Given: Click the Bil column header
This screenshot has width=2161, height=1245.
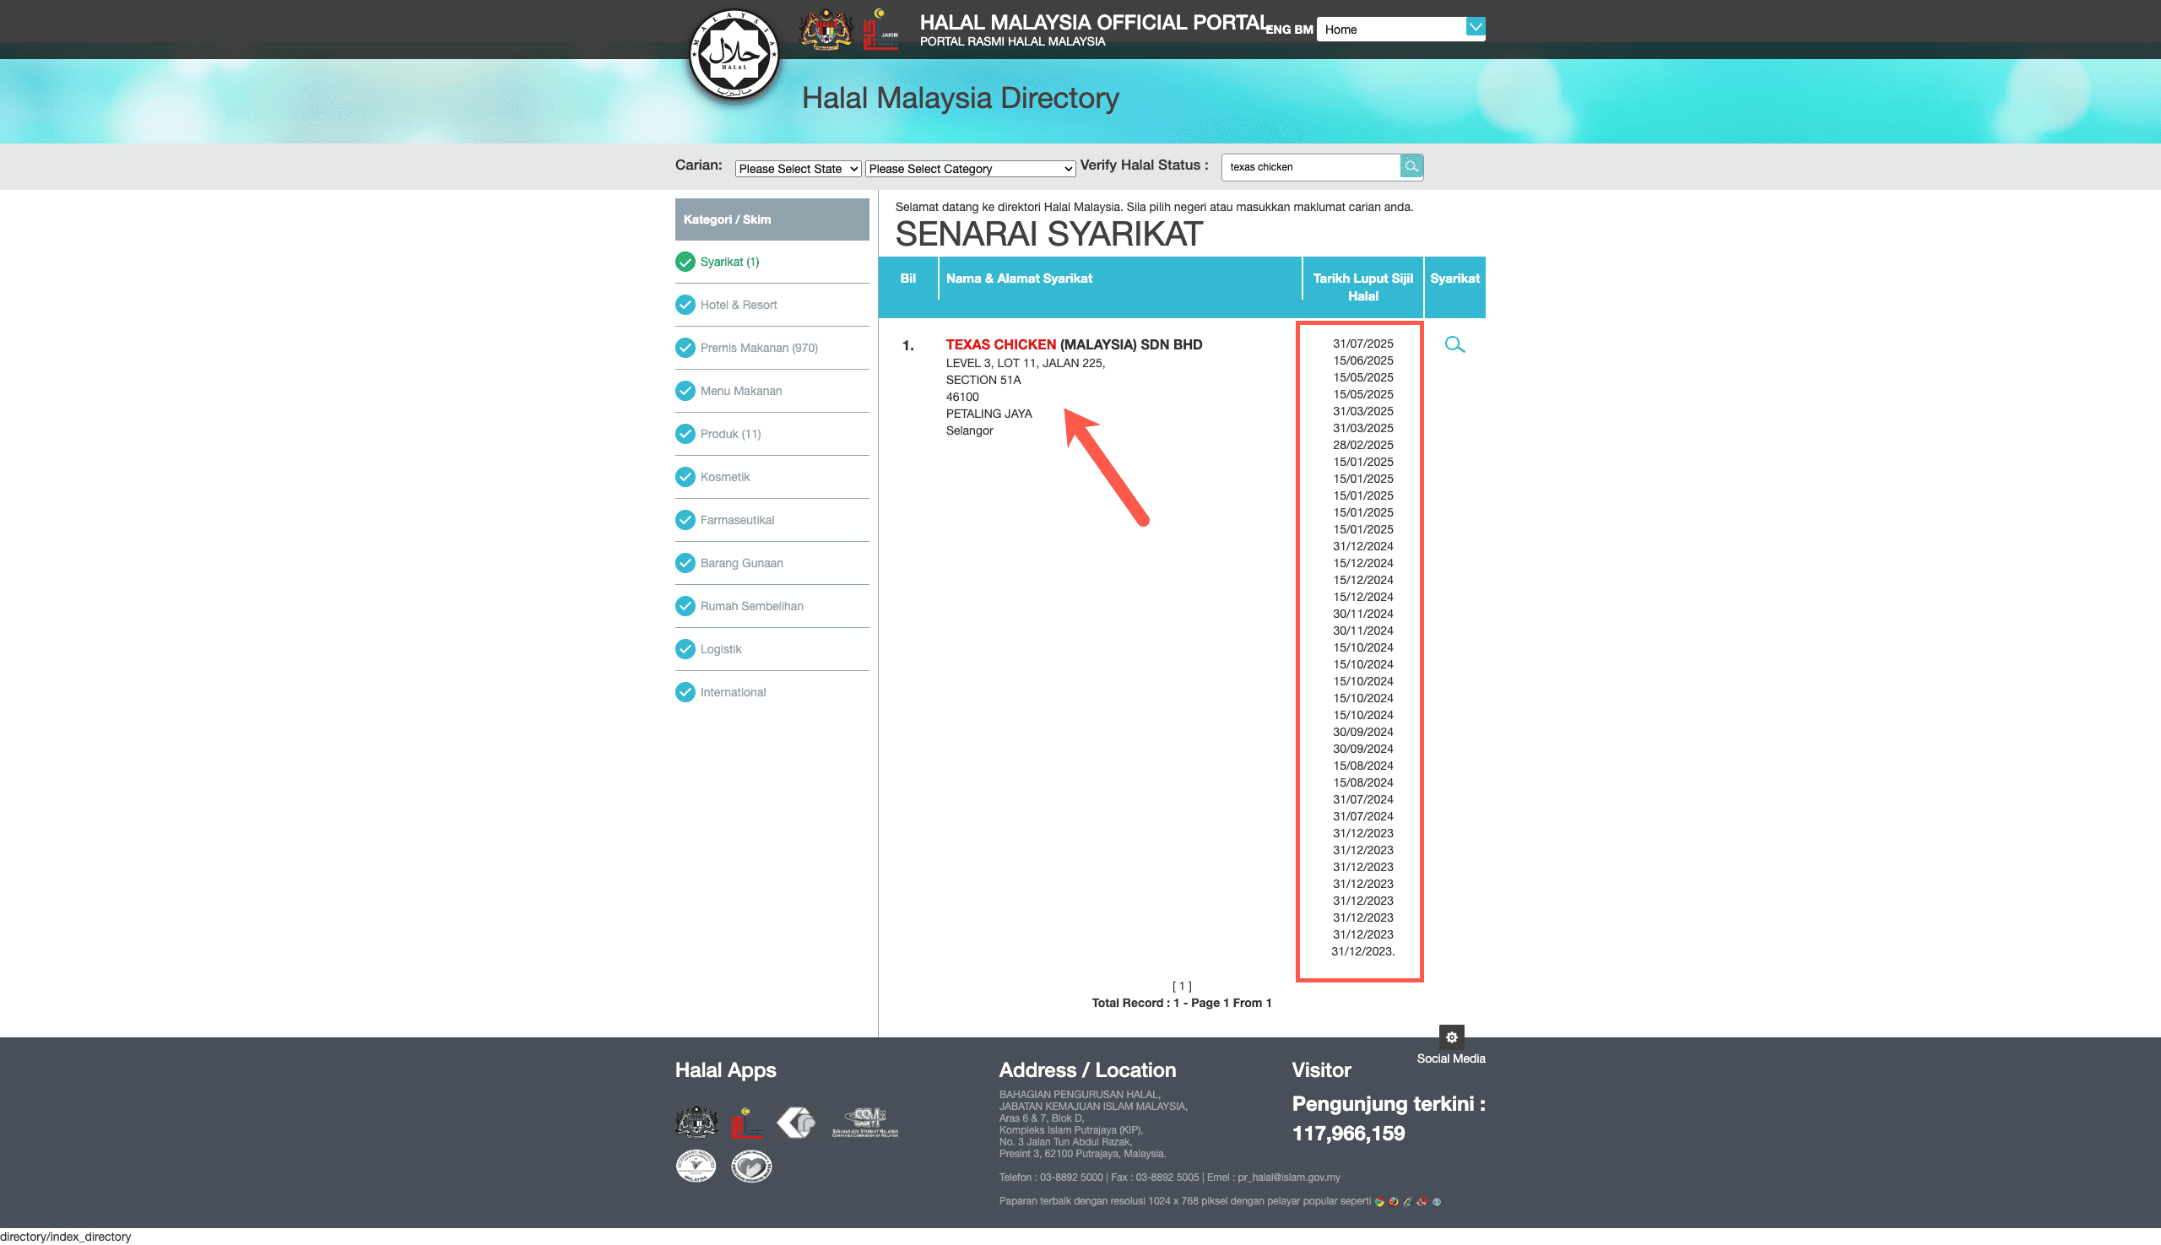Looking at the screenshot, I should (x=907, y=279).
